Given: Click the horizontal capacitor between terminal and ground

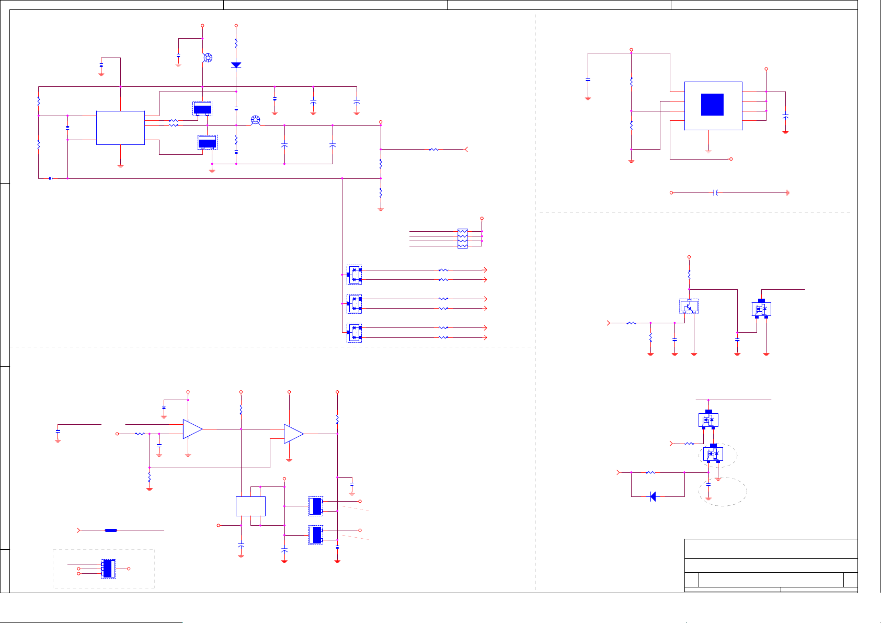Looking at the screenshot, I should [x=716, y=193].
